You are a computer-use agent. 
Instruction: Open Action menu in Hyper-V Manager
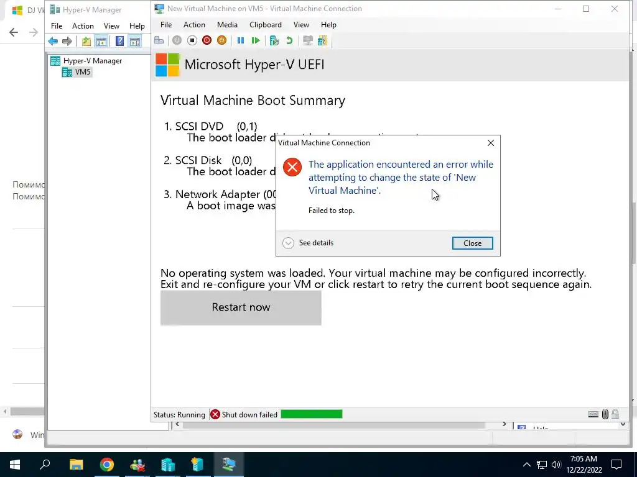tap(83, 26)
